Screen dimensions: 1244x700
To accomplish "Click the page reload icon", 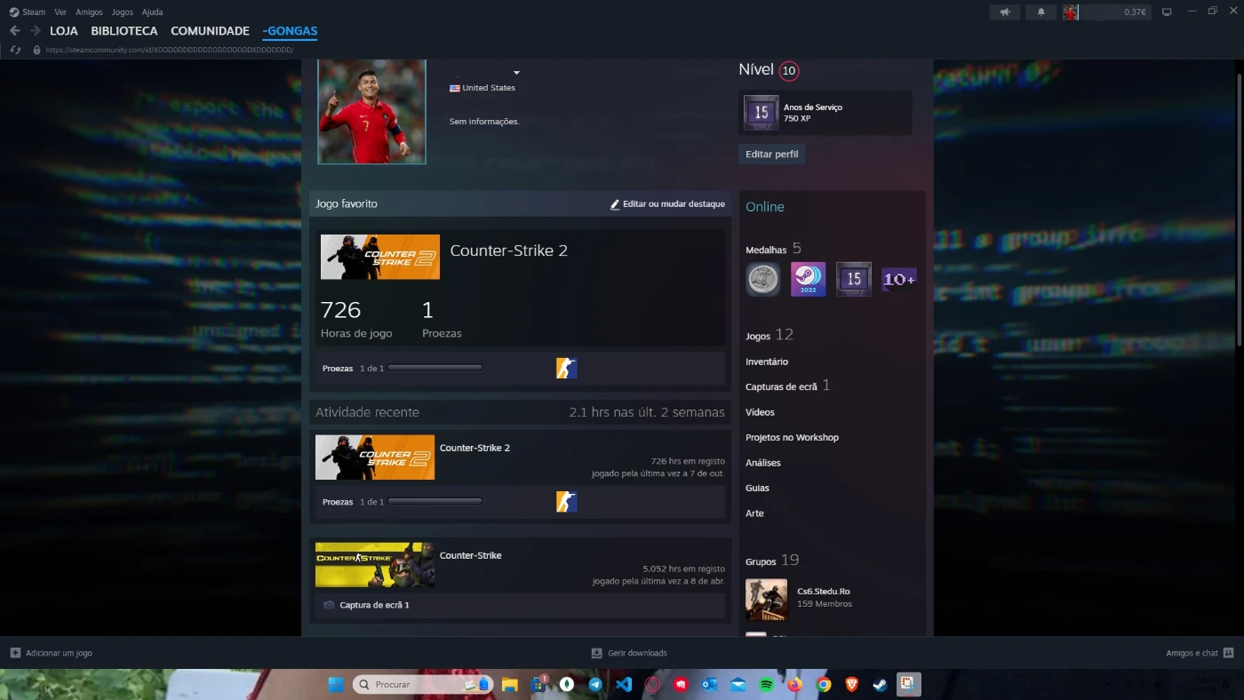I will pyautogui.click(x=15, y=50).
